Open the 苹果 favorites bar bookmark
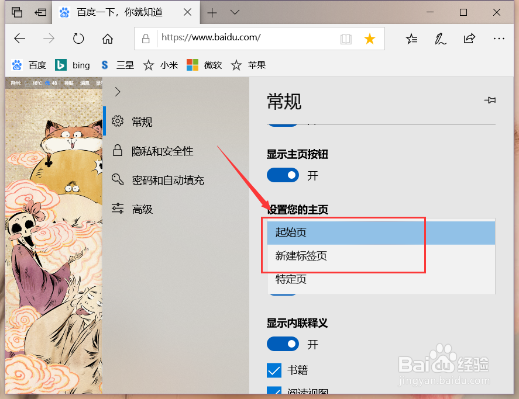Image resolution: width=519 pixels, height=399 pixels. coord(248,65)
